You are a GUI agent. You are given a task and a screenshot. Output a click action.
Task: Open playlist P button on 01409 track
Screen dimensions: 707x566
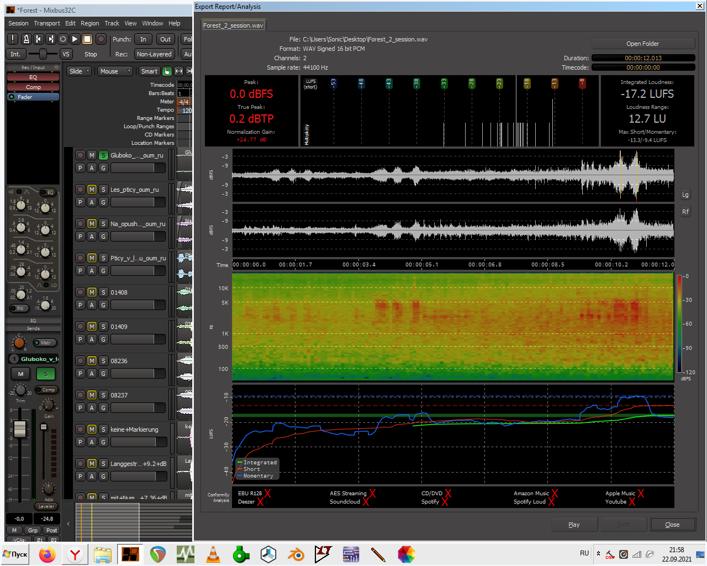click(80, 339)
